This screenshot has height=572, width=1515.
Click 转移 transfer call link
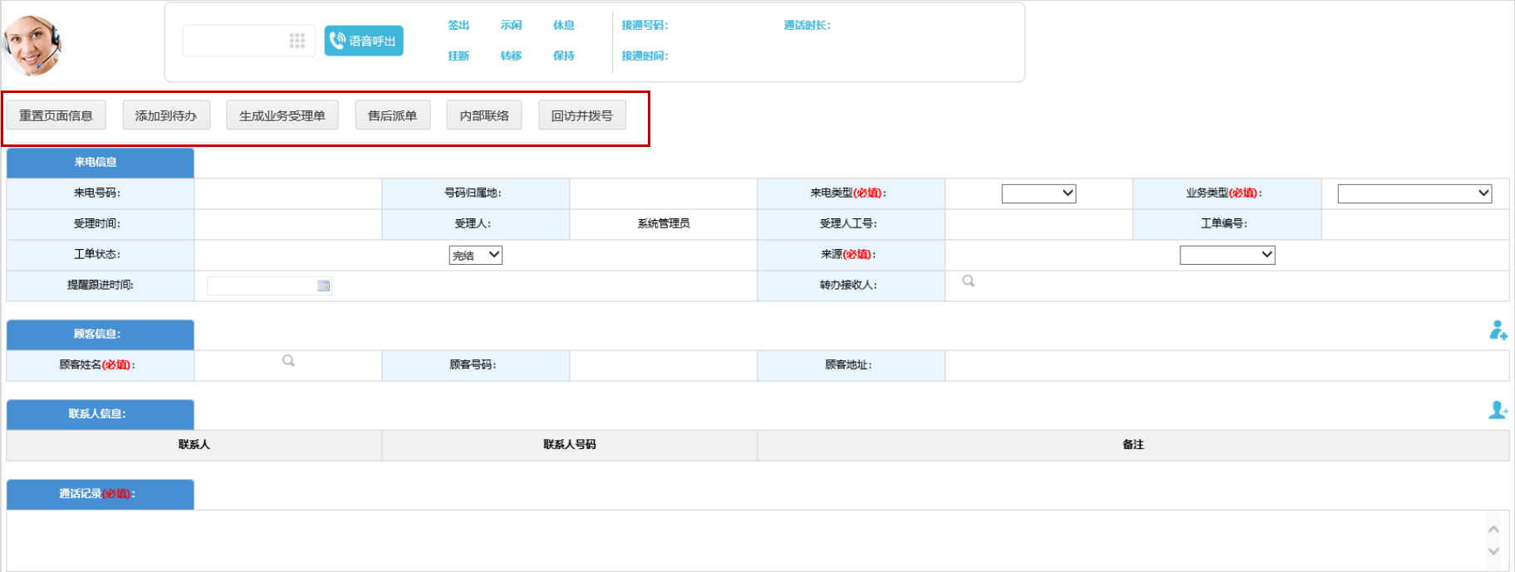511,56
